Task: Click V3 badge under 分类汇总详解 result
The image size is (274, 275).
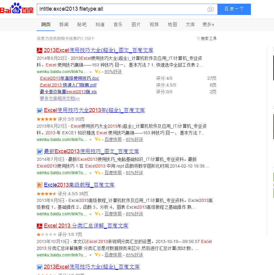Action: click(97, 255)
